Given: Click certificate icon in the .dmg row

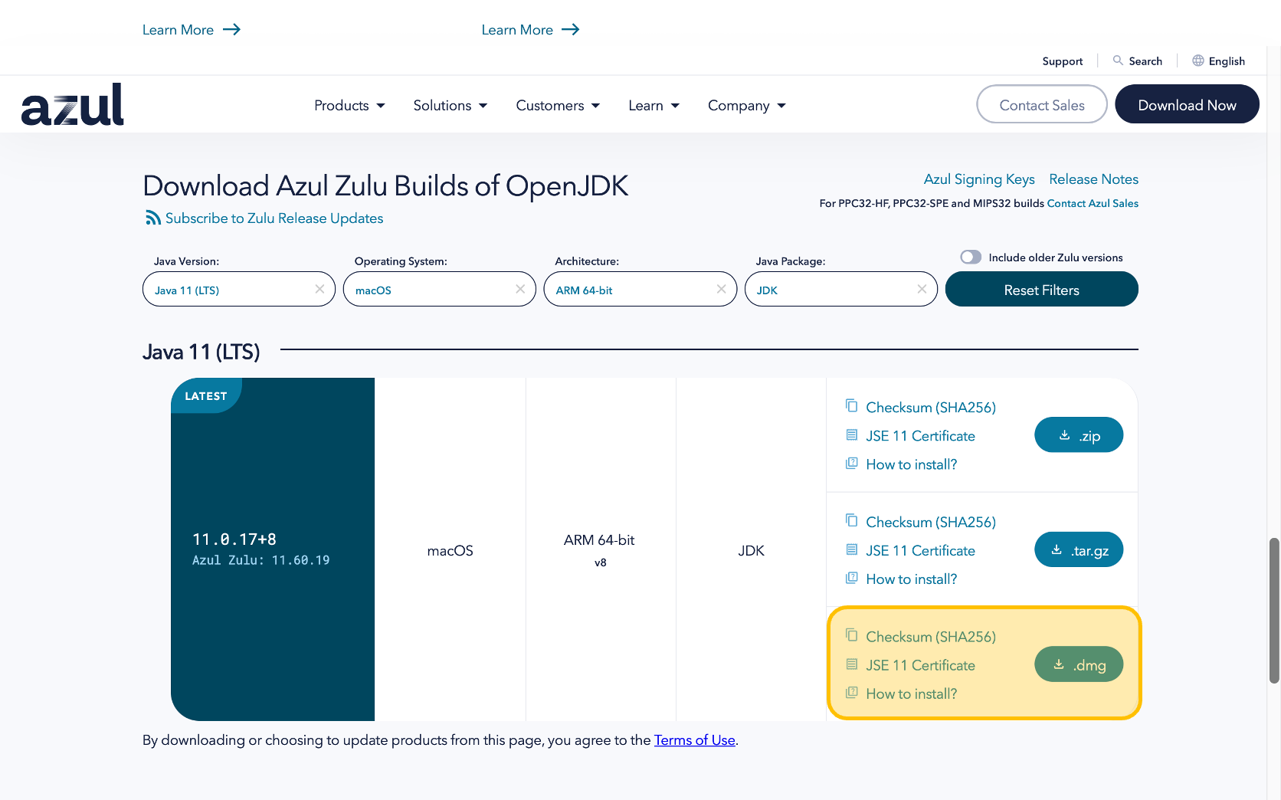Looking at the screenshot, I should pos(851,664).
